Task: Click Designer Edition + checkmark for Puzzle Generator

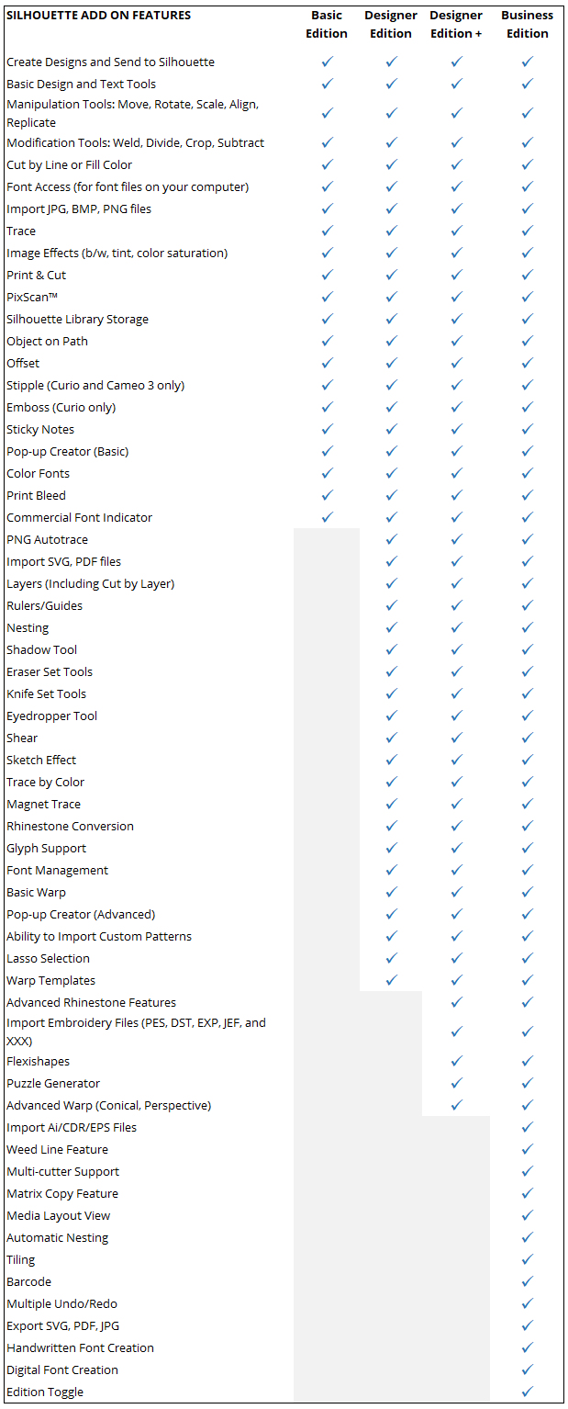Action: pos(457,1083)
